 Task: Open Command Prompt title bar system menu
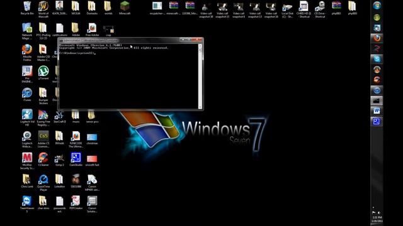point(61,40)
